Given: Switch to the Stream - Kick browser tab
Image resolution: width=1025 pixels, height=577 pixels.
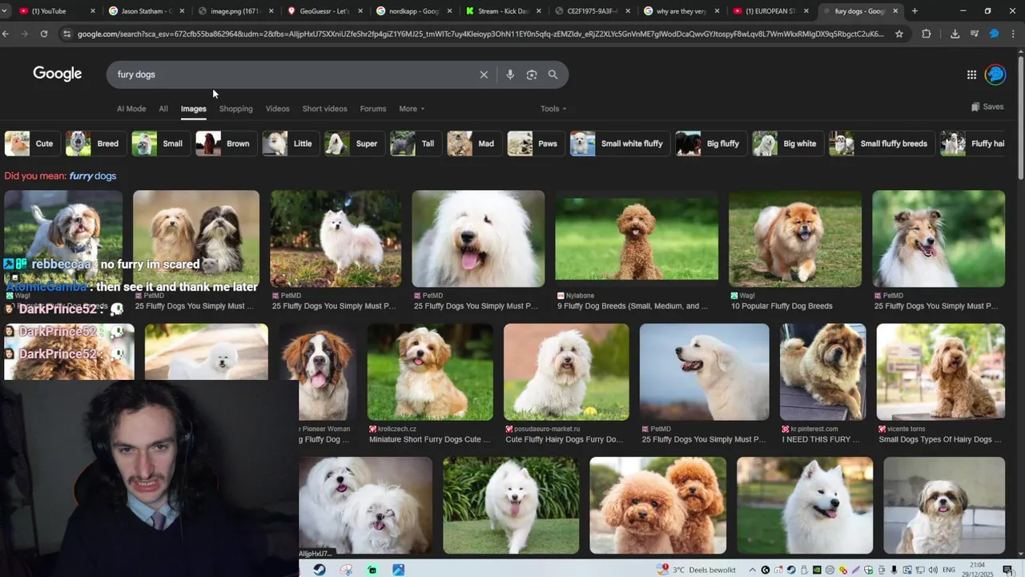Looking at the screenshot, I should [503, 11].
